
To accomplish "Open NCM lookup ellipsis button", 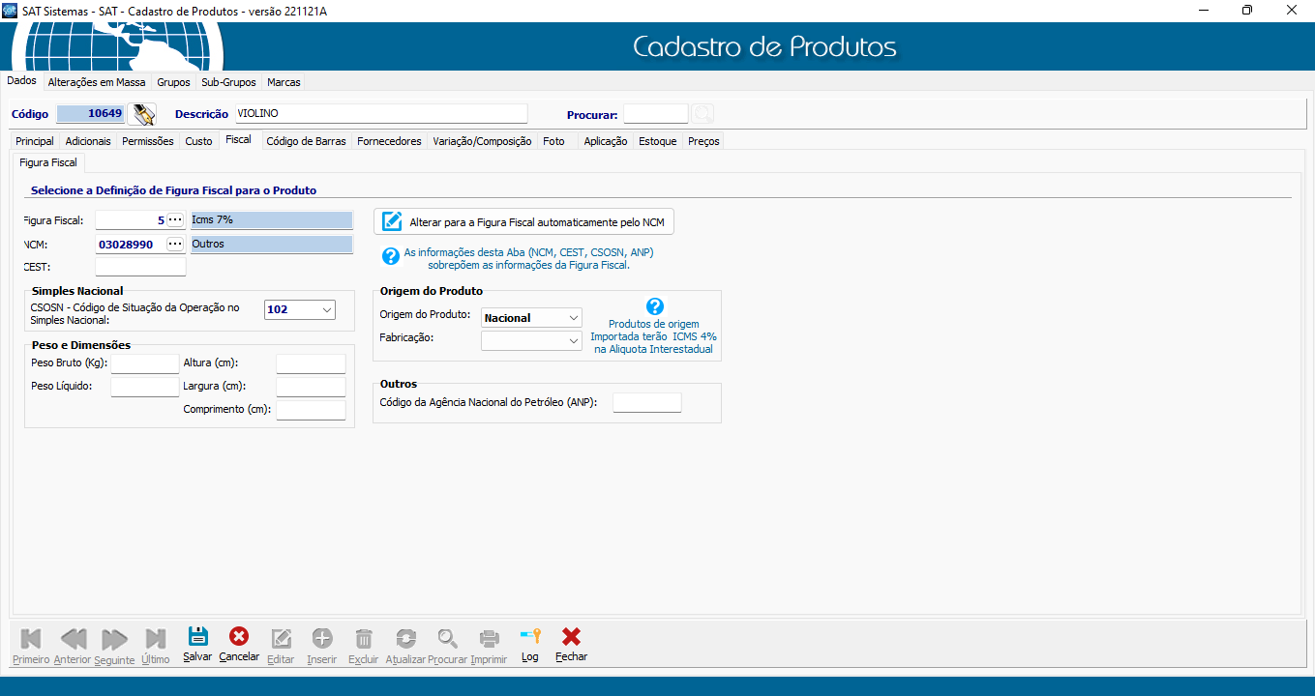I will click(175, 245).
